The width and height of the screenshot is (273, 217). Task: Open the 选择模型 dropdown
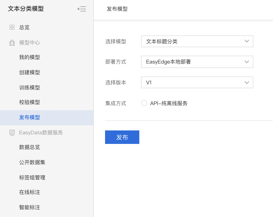click(197, 41)
